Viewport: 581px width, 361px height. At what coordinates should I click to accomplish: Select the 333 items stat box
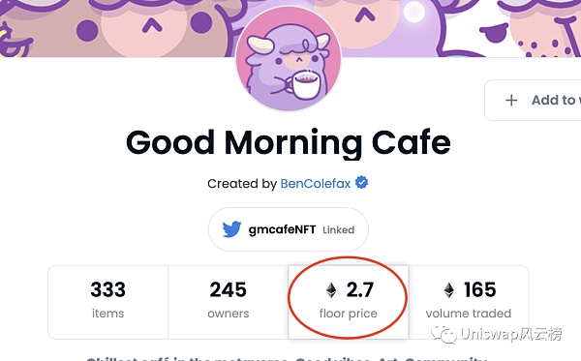107,302
